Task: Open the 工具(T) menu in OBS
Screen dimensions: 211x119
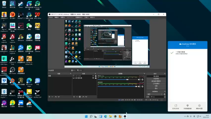Action: 86,17
